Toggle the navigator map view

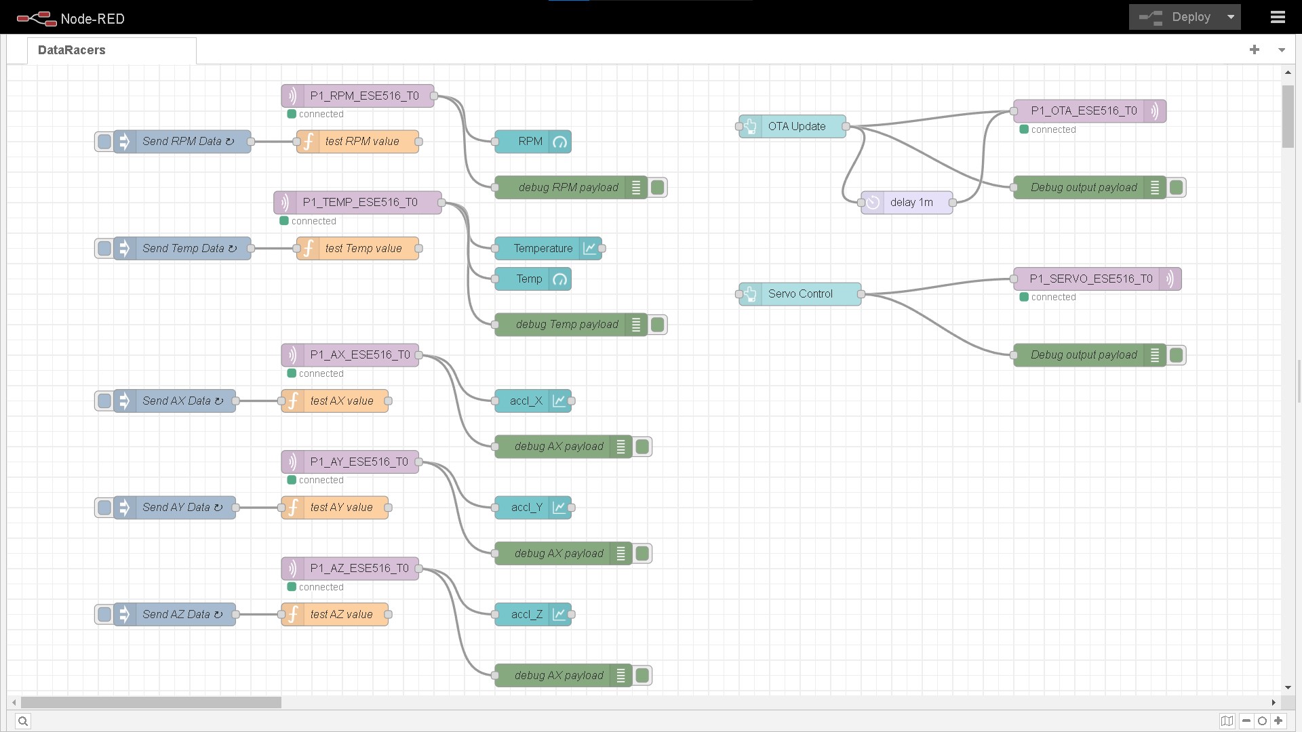coord(1227,721)
